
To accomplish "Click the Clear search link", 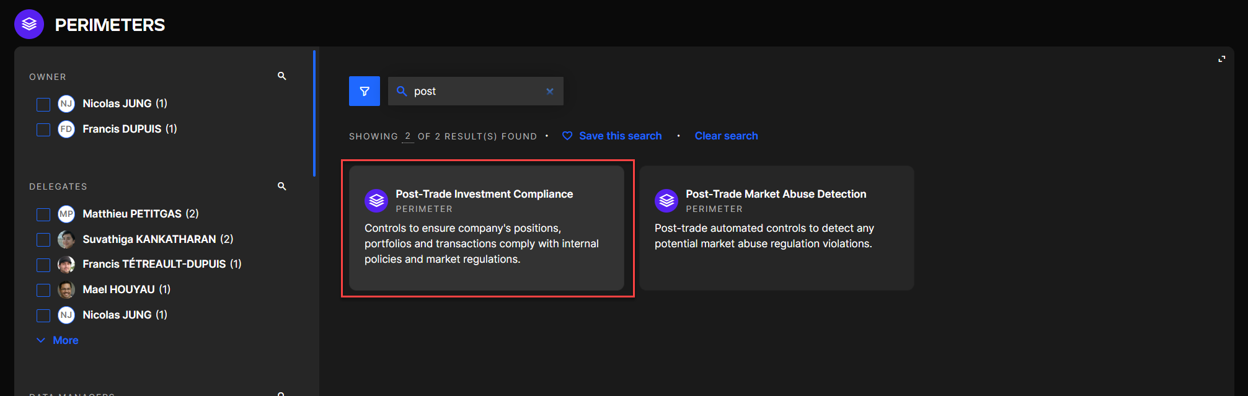I will 726,136.
